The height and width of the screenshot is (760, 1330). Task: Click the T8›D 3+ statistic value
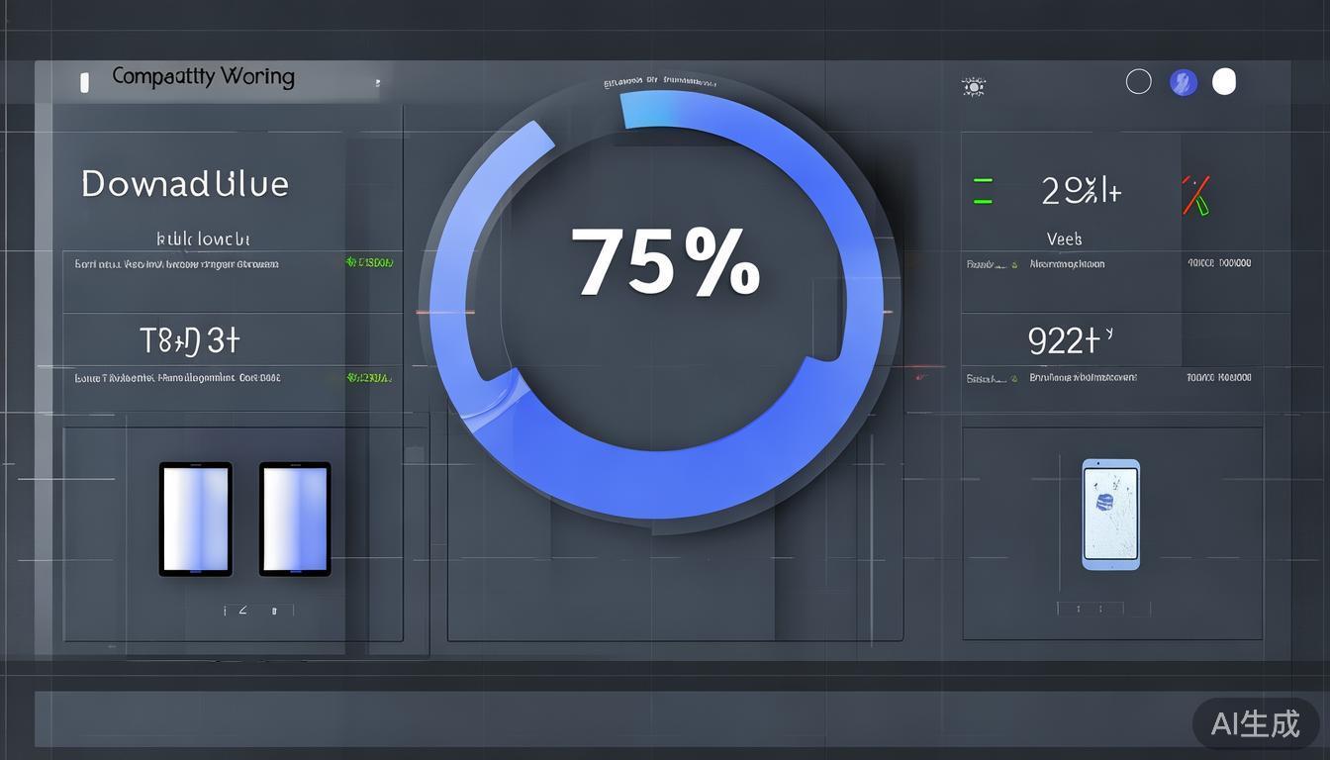[190, 341]
